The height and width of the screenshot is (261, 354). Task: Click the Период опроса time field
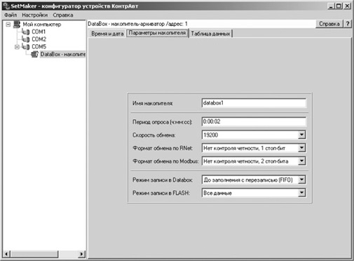point(254,121)
